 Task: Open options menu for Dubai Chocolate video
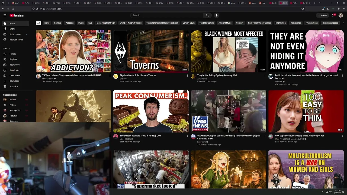188,136
